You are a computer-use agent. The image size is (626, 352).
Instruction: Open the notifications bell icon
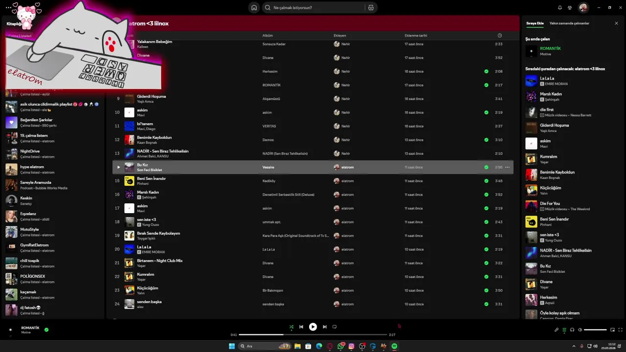click(x=560, y=8)
